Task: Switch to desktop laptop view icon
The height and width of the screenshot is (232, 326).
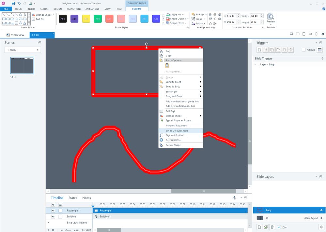Action: 291,34
